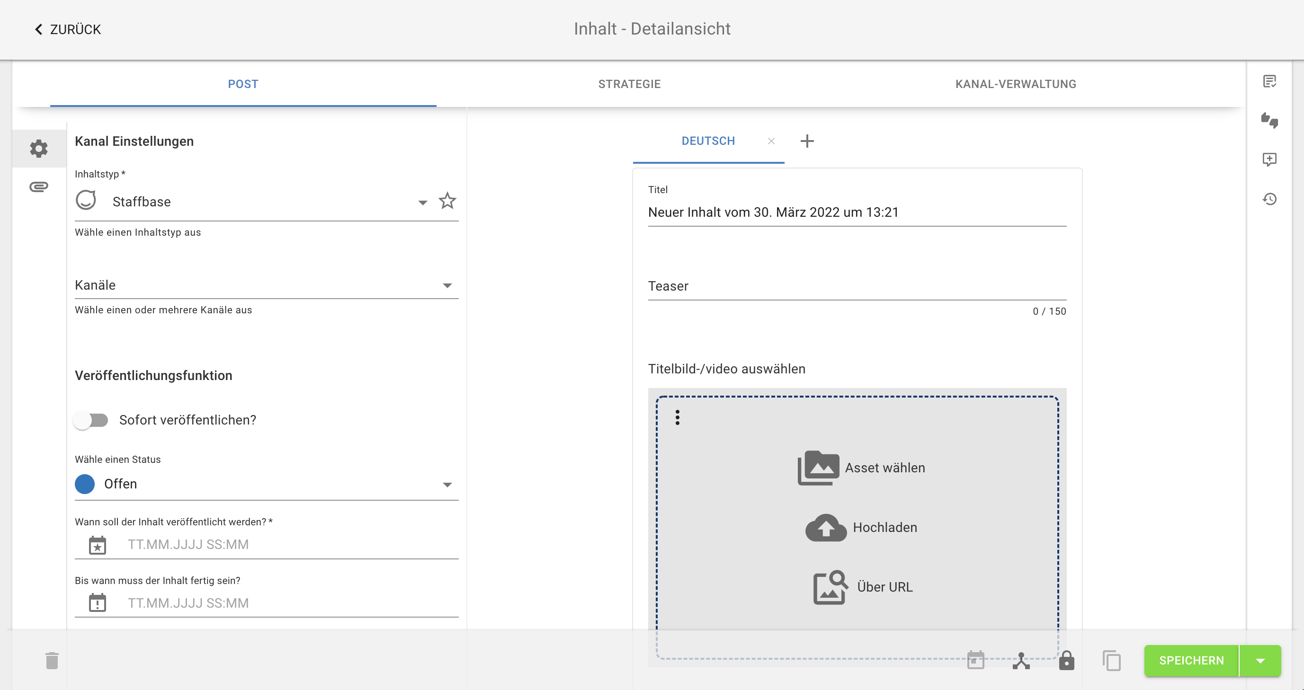Open the Inhaltstyp dropdown showing Staffbase

click(x=422, y=202)
